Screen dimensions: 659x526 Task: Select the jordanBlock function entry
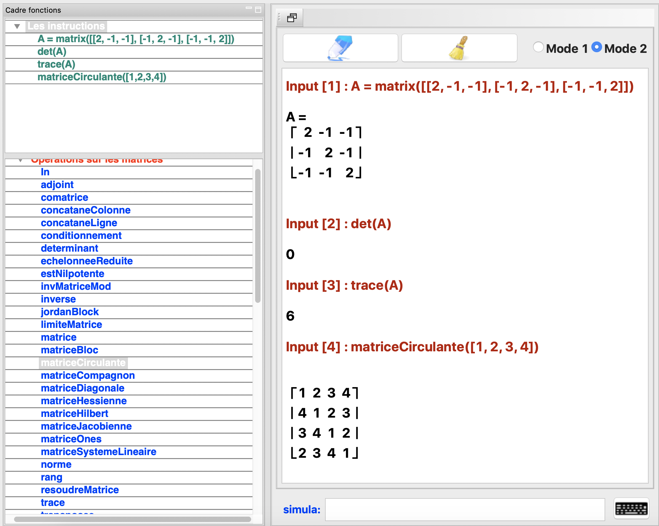coord(70,312)
